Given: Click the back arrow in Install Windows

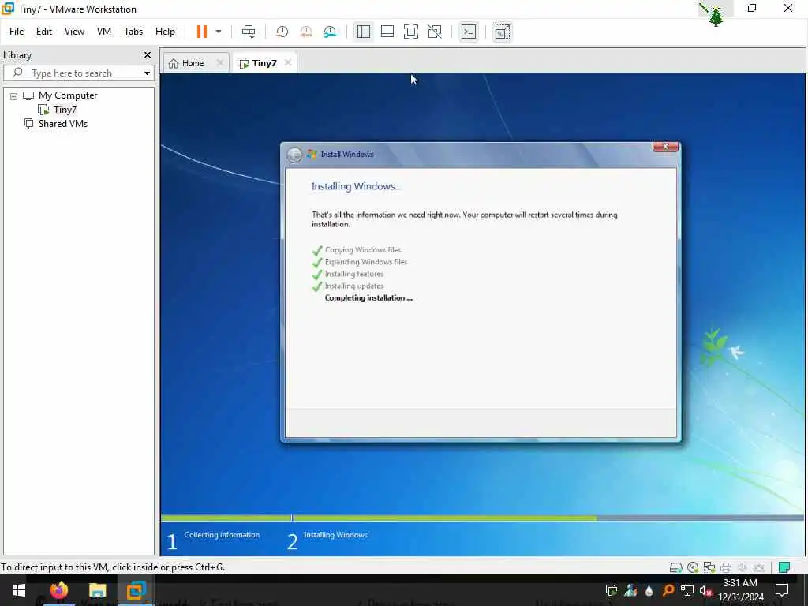Looking at the screenshot, I should 294,155.
